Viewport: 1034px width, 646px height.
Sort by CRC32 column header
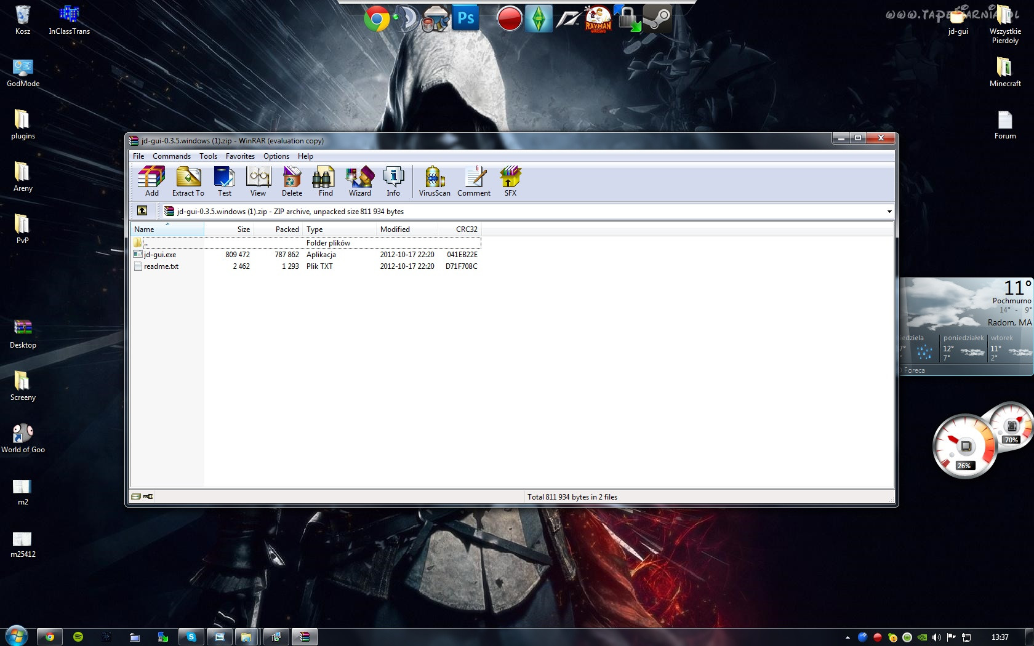(459, 229)
